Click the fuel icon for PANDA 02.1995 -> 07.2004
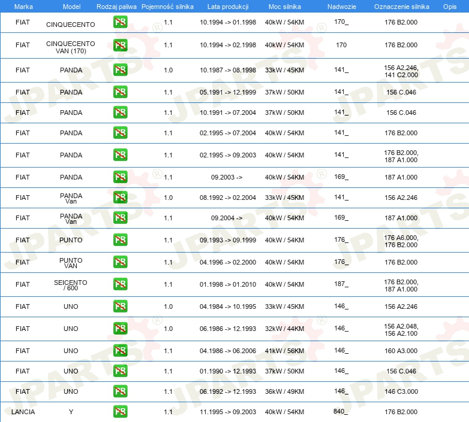The image size is (469, 422). 120,132
